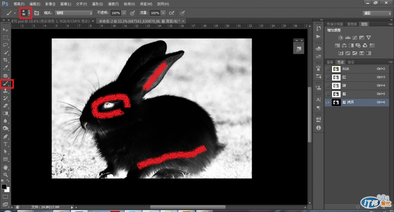Open the Channels panel flyout menu
Image resolution: width=394 pixels, height=212 pixels.
tap(390, 62)
